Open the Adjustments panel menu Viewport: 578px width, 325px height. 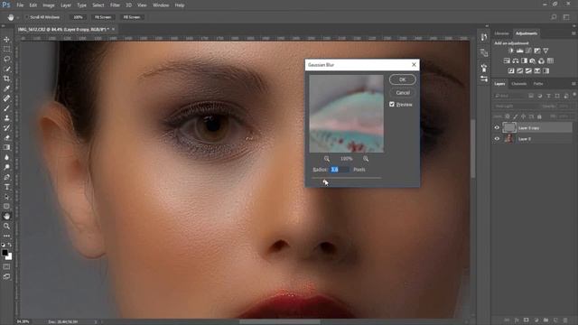tap(573, 33)
